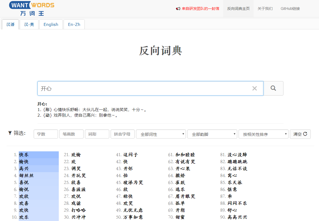Select result word 欢快
This screenshot has height=221, width=319.
[x=24, y=210]
